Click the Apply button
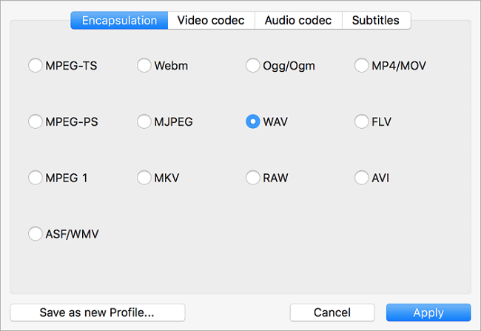 coord(428,312)
